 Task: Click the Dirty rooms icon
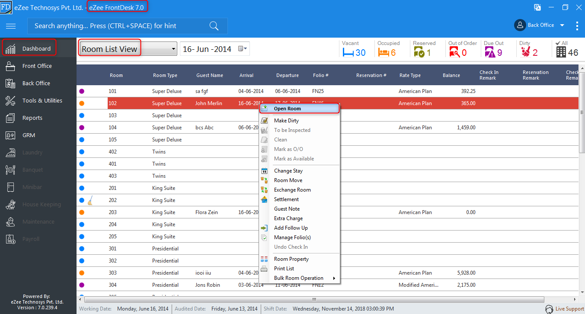[x=525, y=52]
